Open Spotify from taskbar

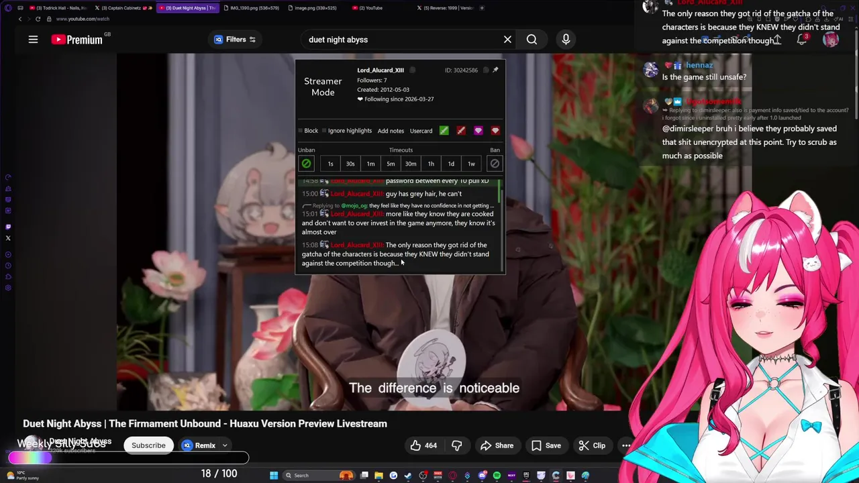tap(497, 476)
